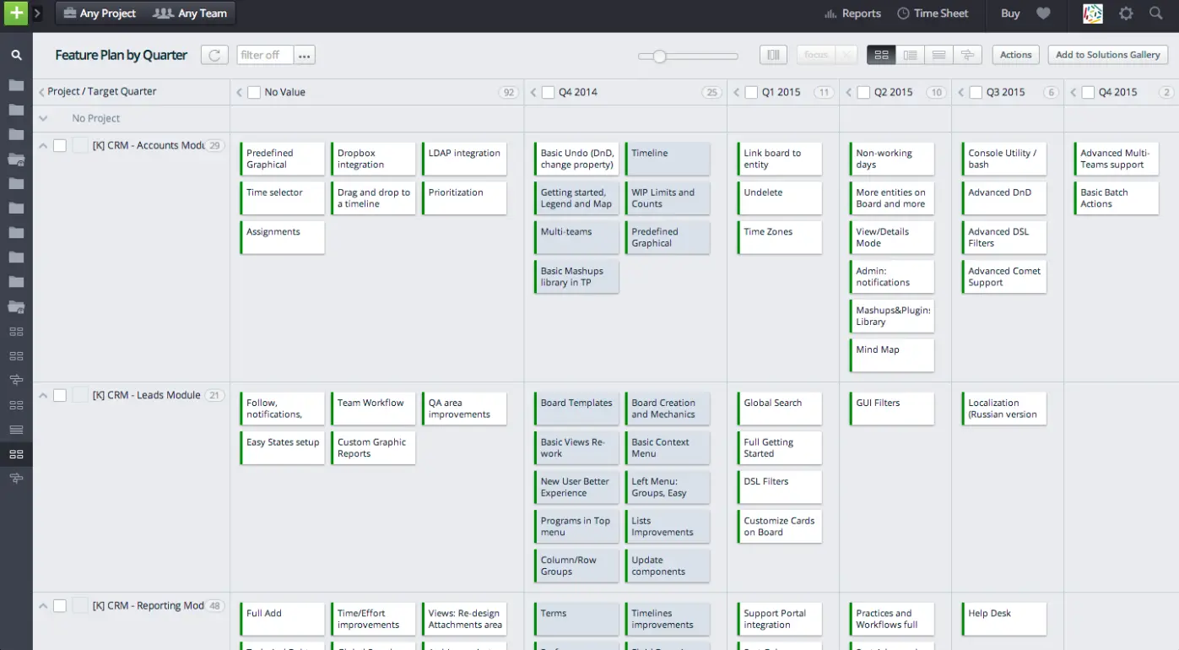Open the search icon in the left sidebar
The height and width of the screenshot is (650, 1179).
click(x=16, y=55)
